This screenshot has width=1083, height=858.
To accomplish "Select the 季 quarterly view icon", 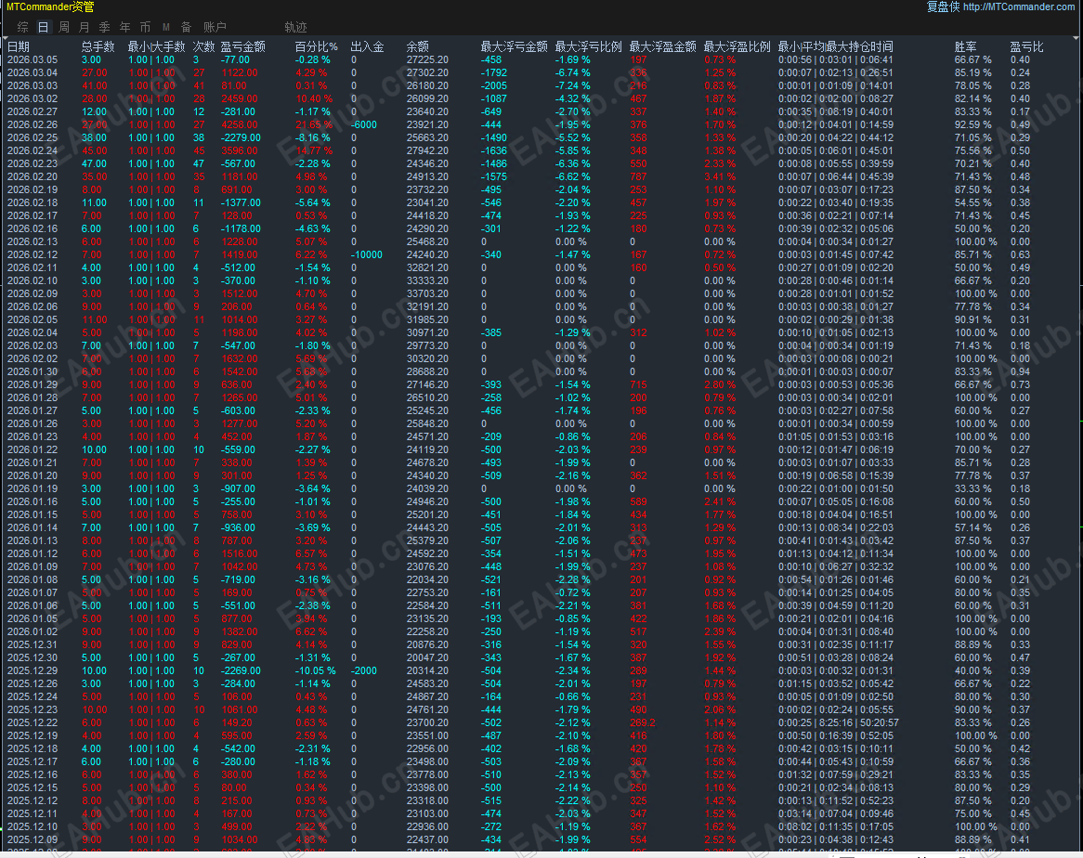I will pyautogui.click(x=104, y=26).
